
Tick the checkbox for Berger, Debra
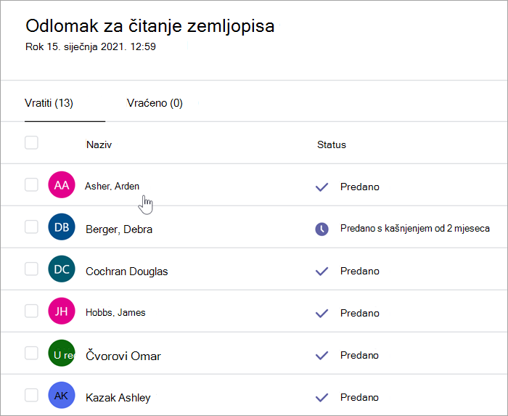coord(31,227)
